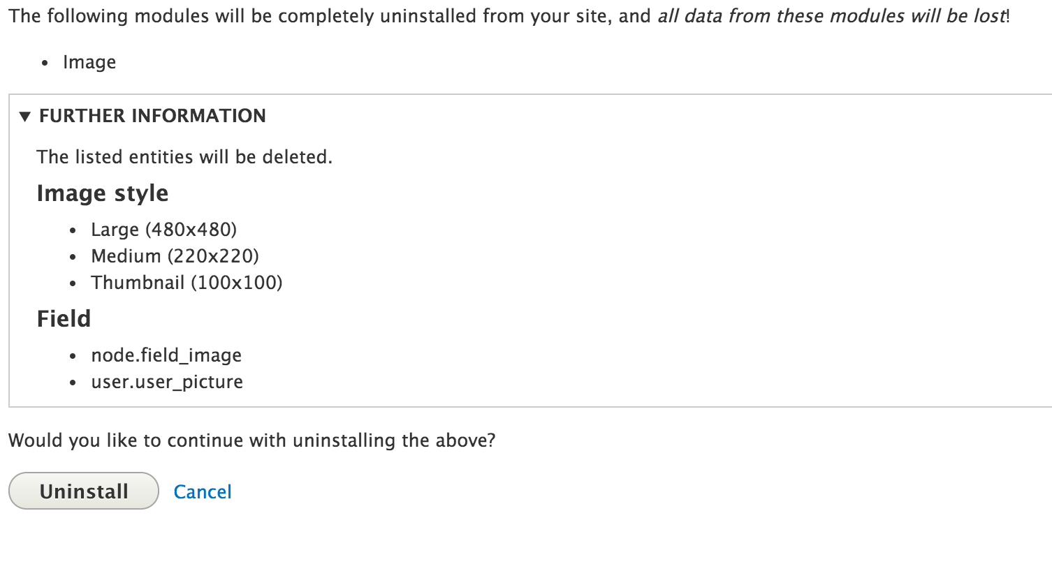Click the italic 'all data will be lost' warning
The height and width of the screenshot is (578, 1052).
(832, 16)
